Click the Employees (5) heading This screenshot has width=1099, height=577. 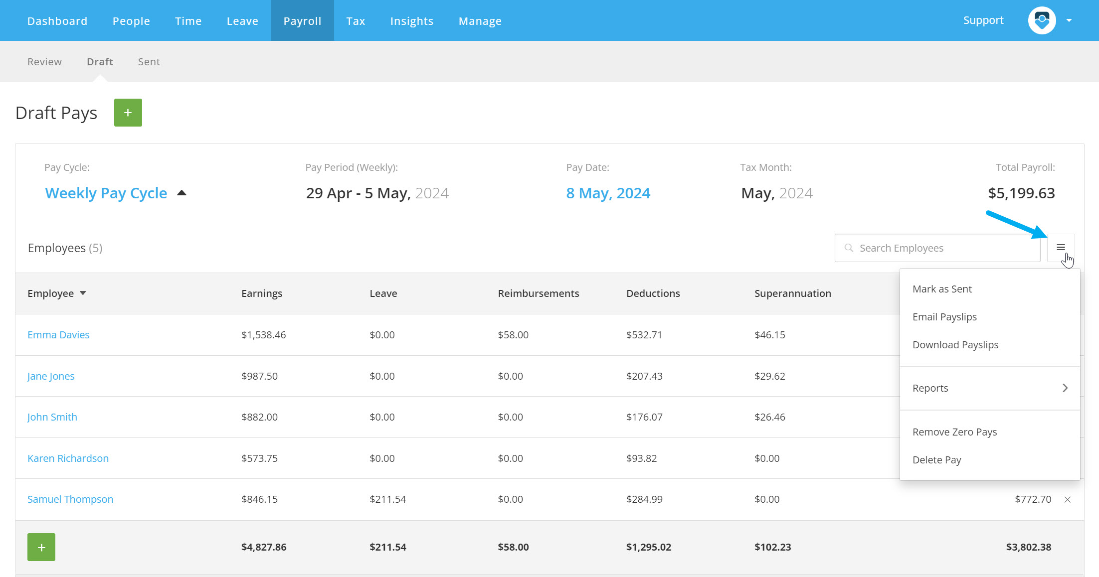[x=65, y=248]
